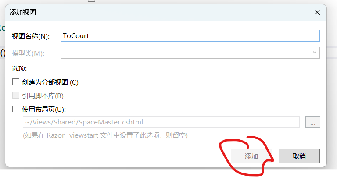Screen dimensions: 337x177
Task: Click the SpaceMaster.cshtml layout path field
Action: tap(161, 122)
